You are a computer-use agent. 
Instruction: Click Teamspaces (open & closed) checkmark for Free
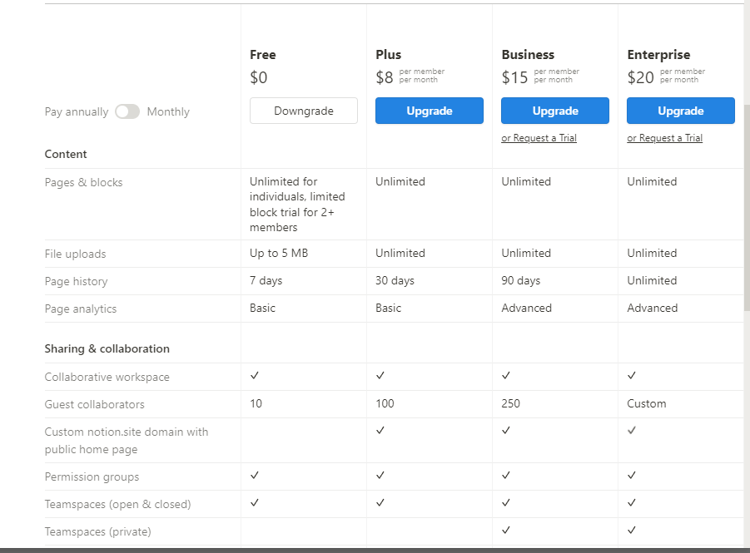point(255,503)
